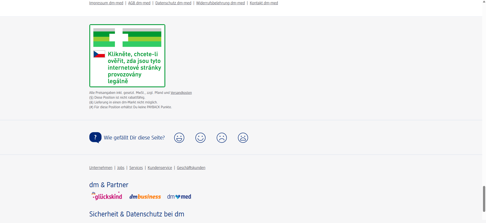486x223 pixels.
Task: Open AGB dm-med link
Action: [139, 3]
